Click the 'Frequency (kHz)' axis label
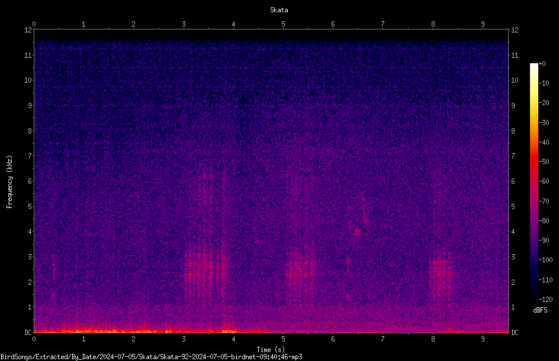 [9, 182]
